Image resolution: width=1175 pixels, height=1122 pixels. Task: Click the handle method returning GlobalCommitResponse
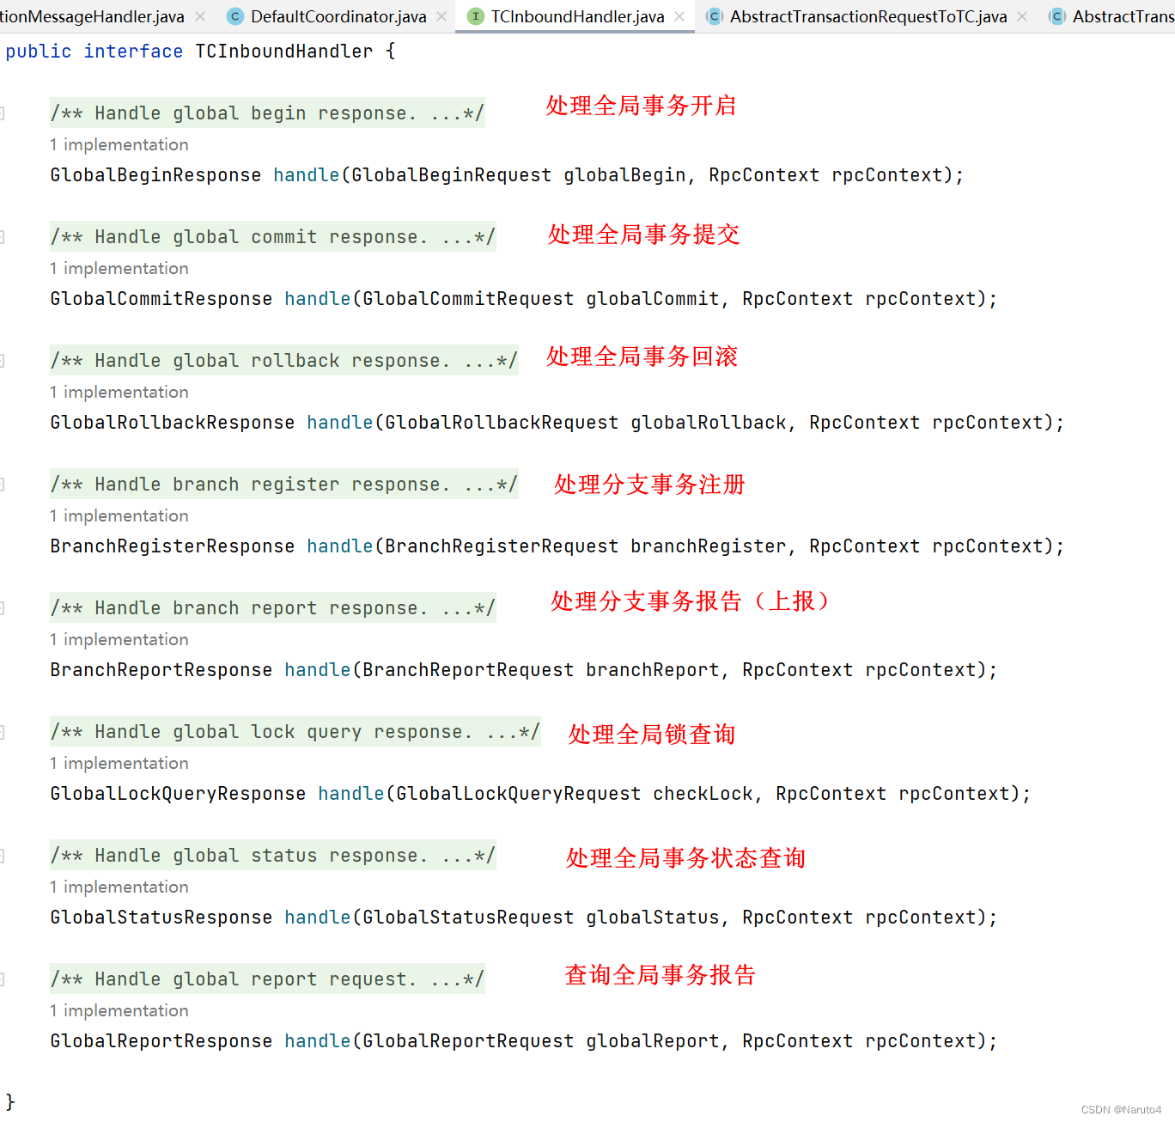coord(318,299)
